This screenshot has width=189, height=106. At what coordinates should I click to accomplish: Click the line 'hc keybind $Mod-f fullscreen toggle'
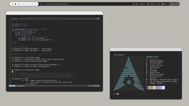(26, 58)
